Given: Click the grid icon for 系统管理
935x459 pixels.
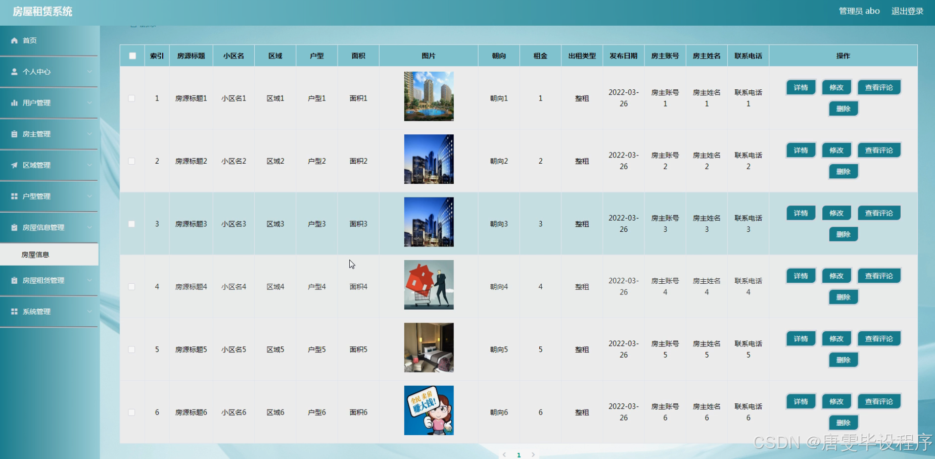Looking at the screenshot, I should tap(14, 312).
